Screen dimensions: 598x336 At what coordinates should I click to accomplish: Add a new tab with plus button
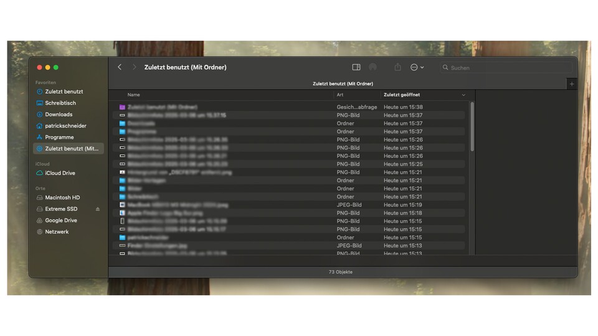[572, 84]
